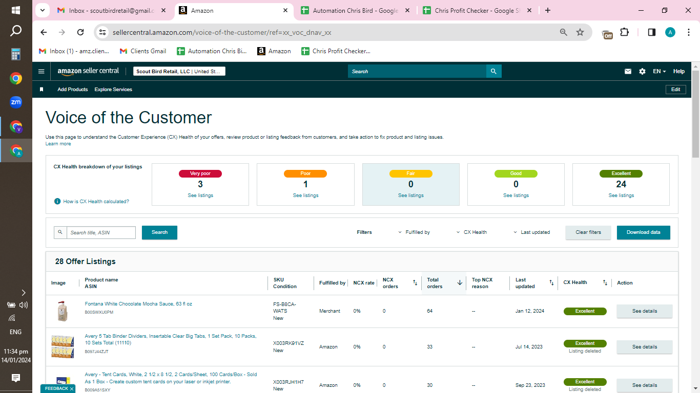See details for Fontana White Chocolate Mocha Sauce
This screenshot has width=700, height=393.
[644, 311]
